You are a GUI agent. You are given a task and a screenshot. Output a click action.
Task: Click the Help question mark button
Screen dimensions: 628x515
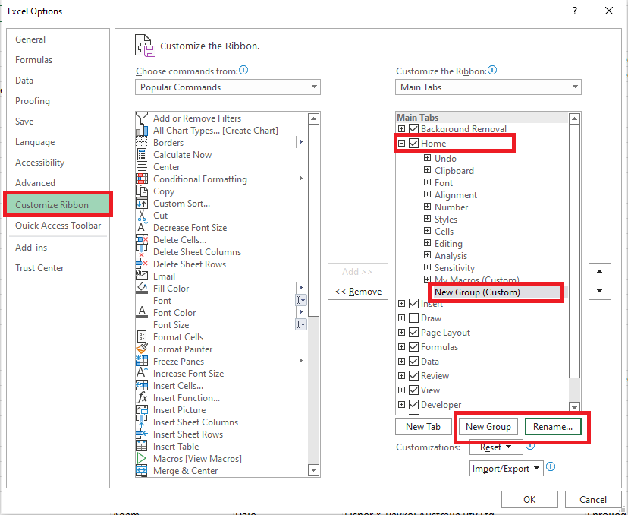pos(575,11)
